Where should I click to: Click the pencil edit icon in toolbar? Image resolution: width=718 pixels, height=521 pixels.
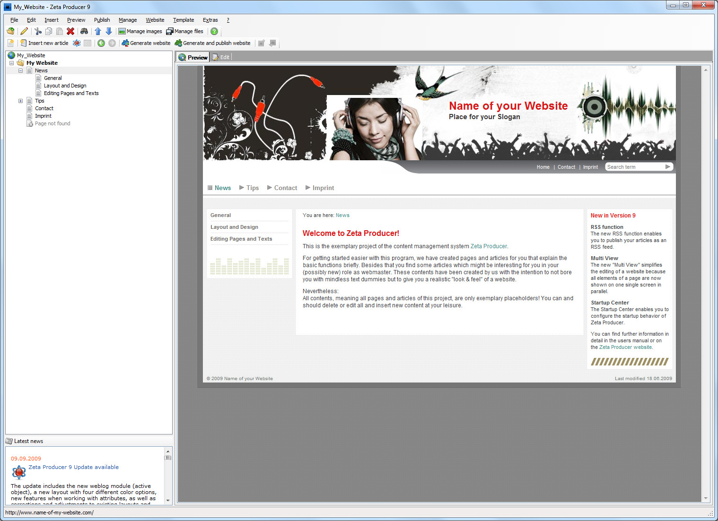24,31
